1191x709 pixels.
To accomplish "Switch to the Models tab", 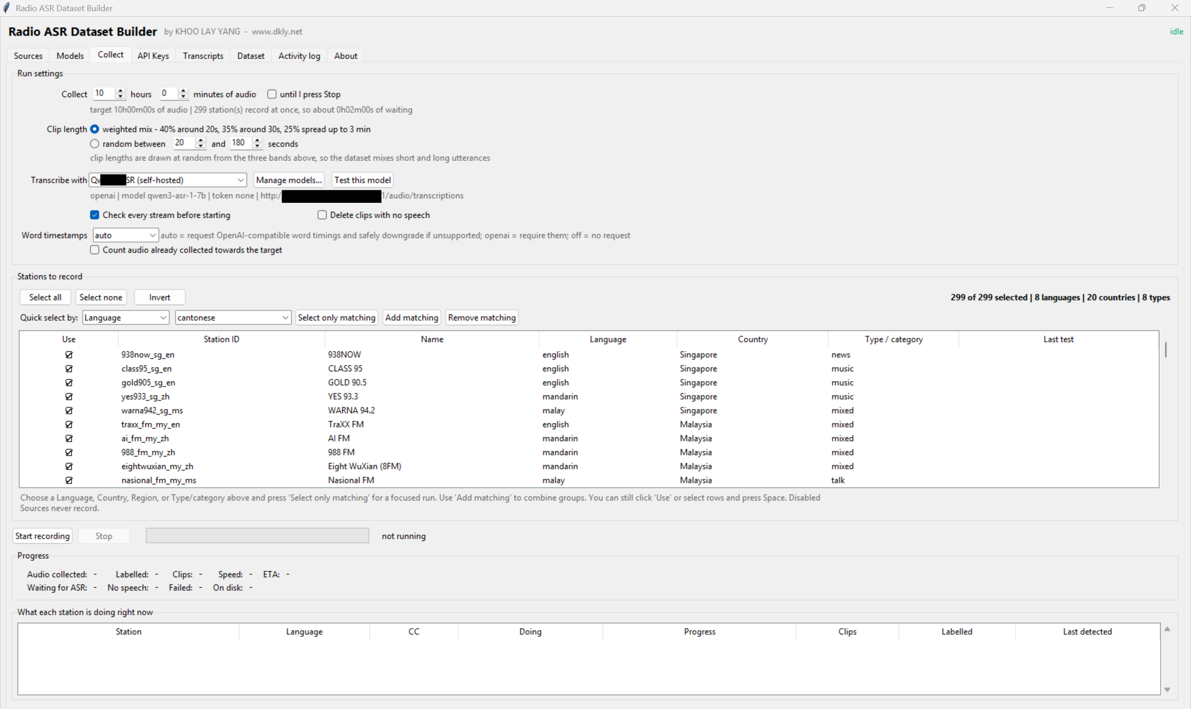I will [x=70, y=56].
